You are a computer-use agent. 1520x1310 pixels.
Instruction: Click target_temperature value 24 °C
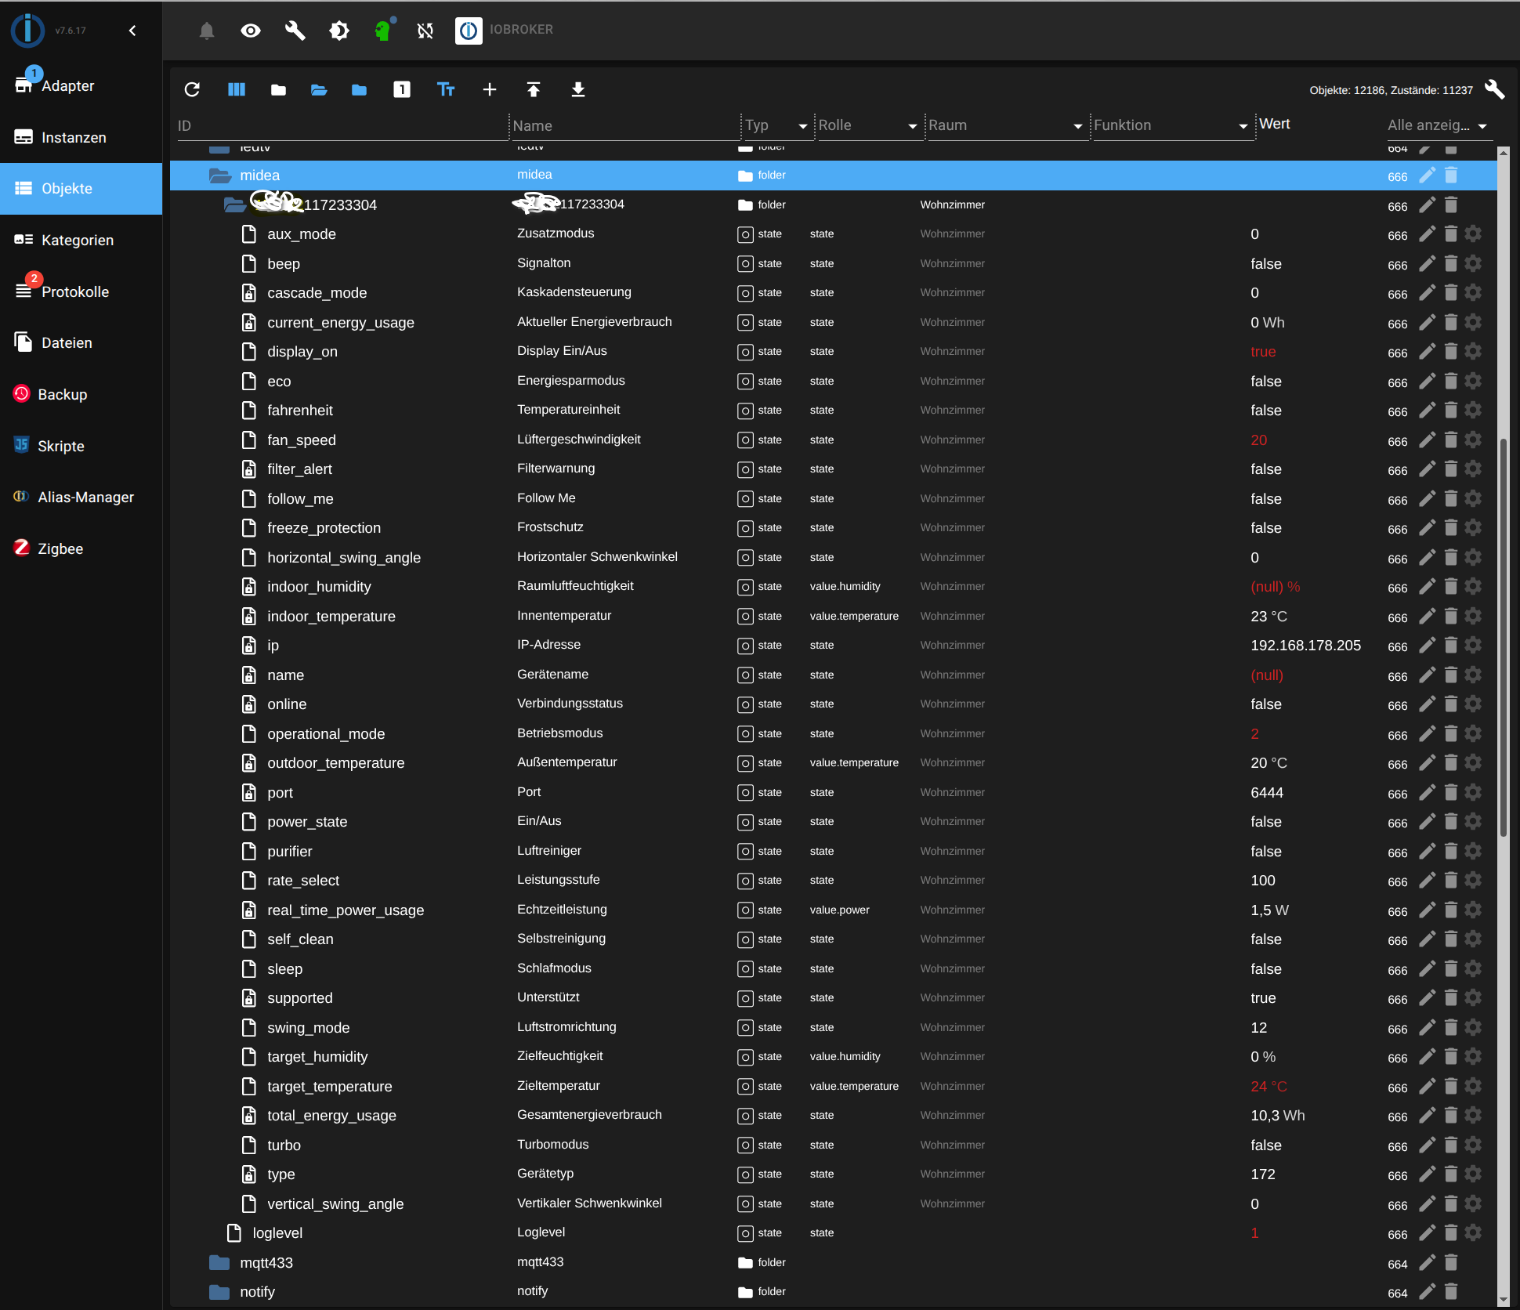point(1268,1087)
